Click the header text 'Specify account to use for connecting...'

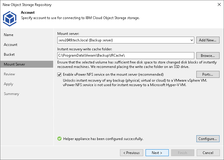click(x=80, y=18)
